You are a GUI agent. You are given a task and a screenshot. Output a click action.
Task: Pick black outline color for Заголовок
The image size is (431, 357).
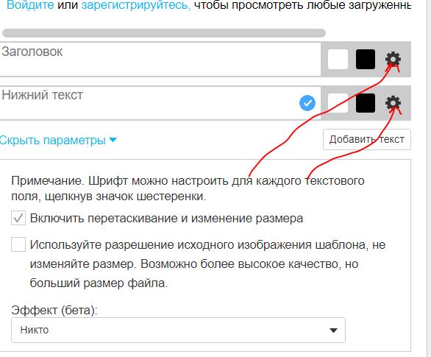click(x=366, y=59)
